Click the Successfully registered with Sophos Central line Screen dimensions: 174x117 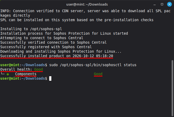(x=46, y=47)
